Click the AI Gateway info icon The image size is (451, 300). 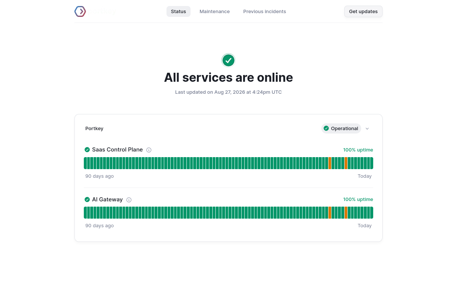(x=129, y=200)
